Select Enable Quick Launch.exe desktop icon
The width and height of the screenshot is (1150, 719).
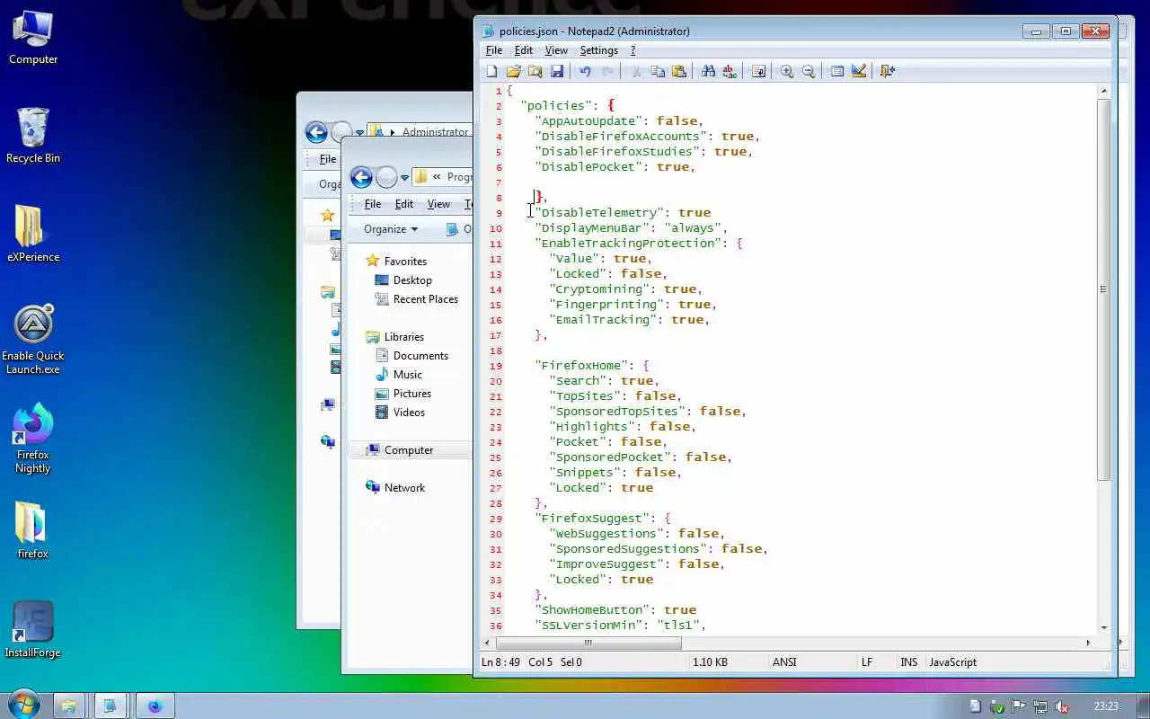pyautogui.click(x=33, y=340)
